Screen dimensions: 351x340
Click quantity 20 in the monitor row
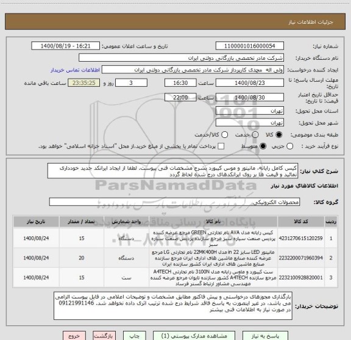[x=82, y=258]
